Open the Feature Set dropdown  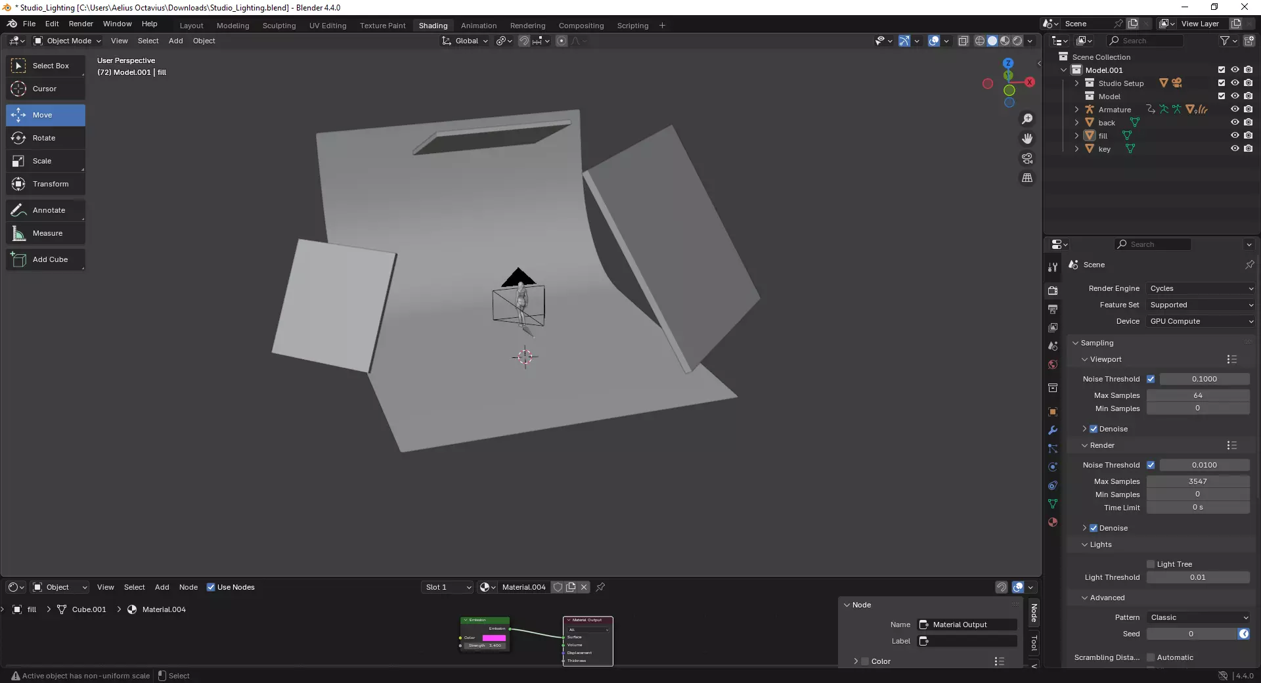point(1201,305)
